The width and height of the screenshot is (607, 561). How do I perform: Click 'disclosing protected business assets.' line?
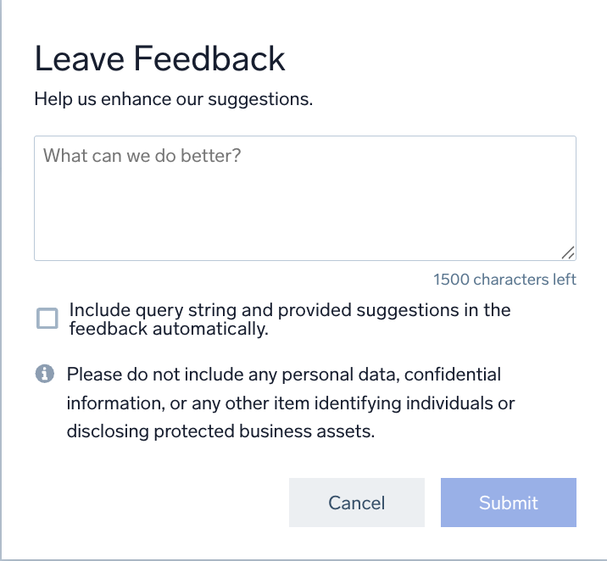click(220, 430)
